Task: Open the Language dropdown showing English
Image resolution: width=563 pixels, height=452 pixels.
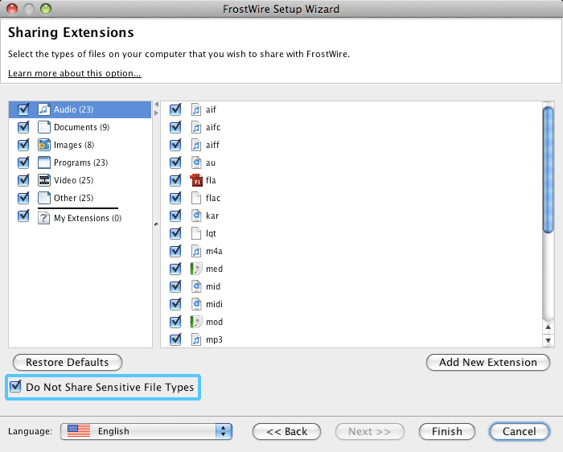Action: 146,431
